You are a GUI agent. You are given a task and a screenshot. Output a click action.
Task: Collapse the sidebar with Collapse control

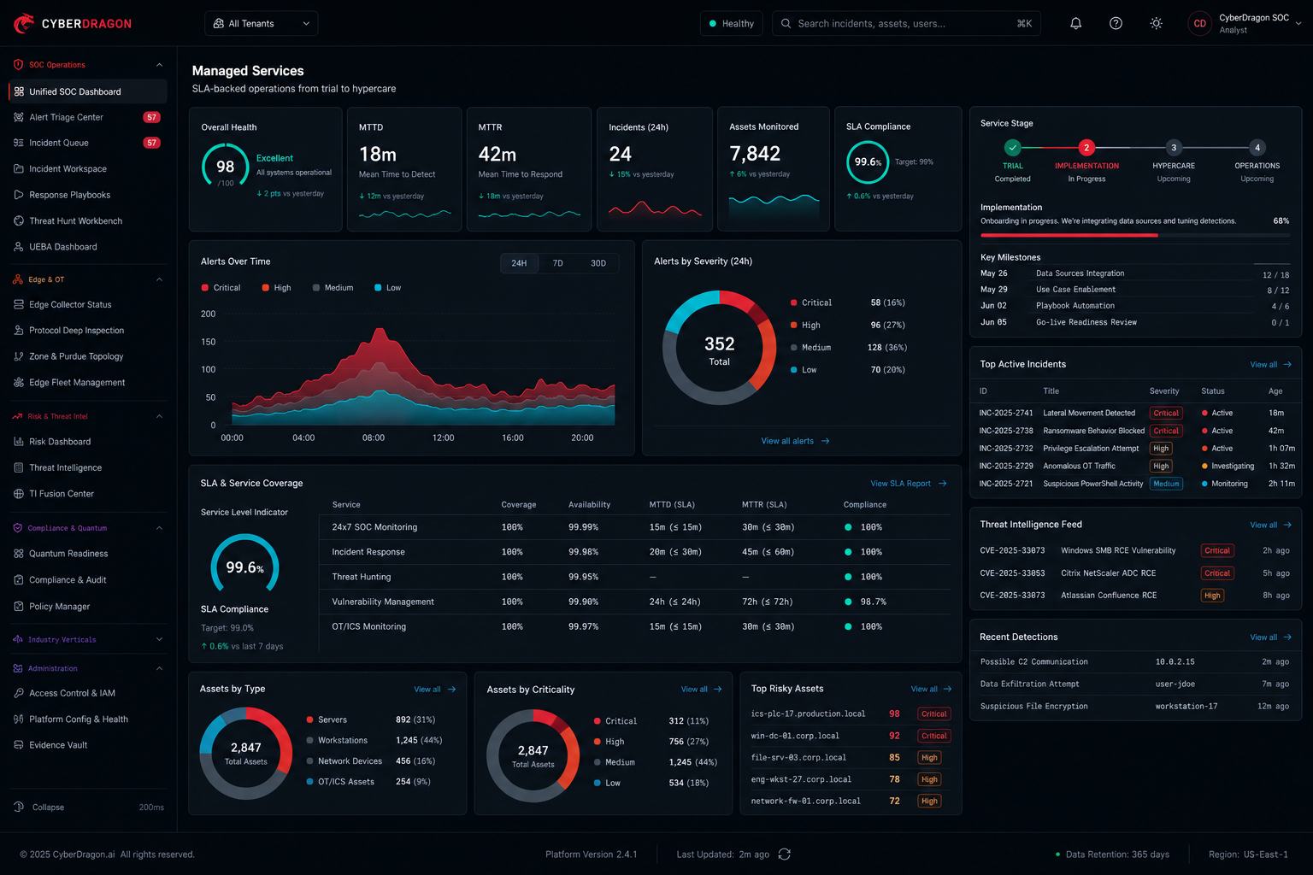point(39,807)
